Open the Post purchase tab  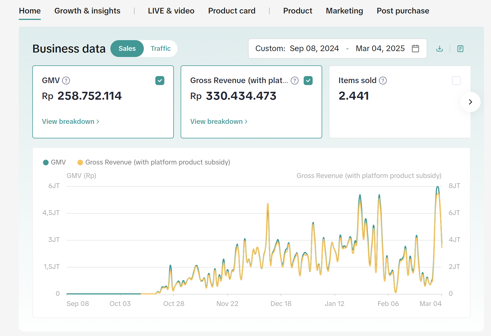coord(403,11)
